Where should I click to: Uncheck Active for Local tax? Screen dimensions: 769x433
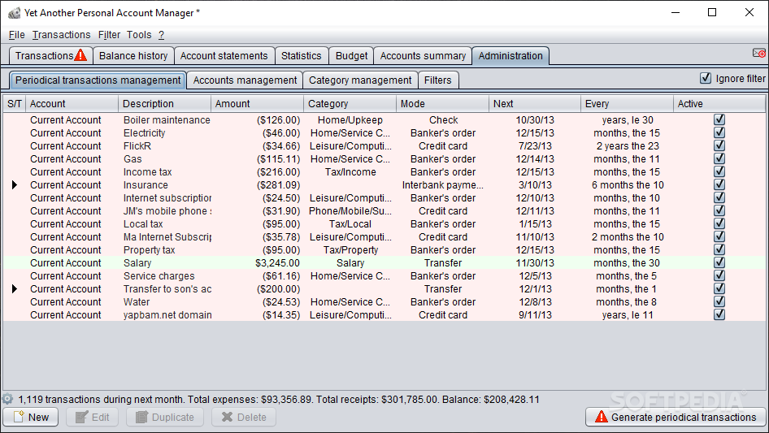719,223
